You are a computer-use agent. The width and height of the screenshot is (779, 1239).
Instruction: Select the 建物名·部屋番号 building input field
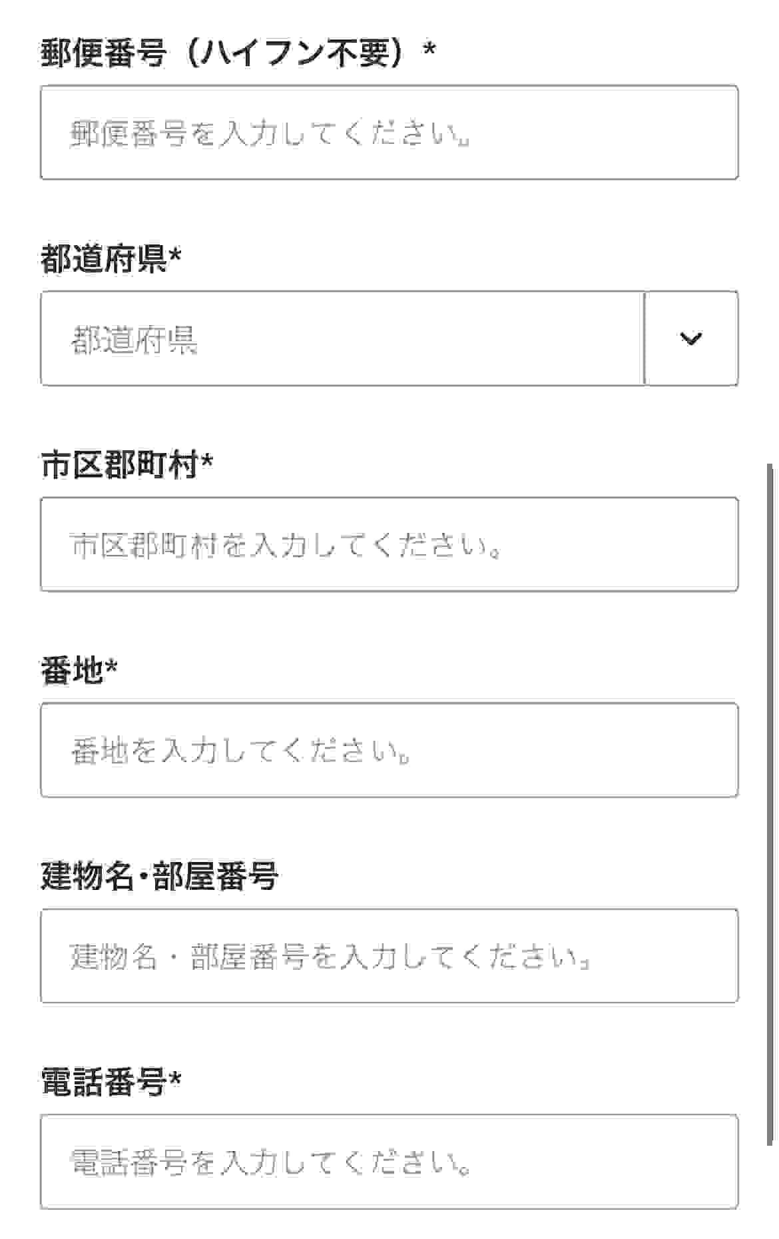[x=389, y=956]
